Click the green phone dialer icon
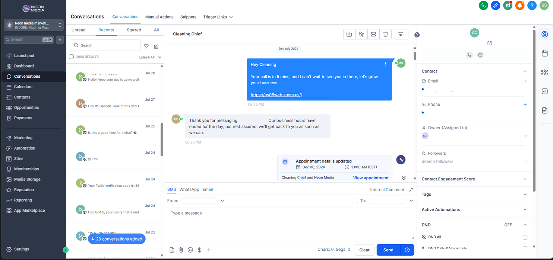The image size is (553, 260). [483, 5]
